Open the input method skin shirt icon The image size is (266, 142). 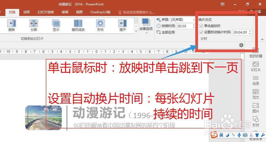(x=257, y=135)
